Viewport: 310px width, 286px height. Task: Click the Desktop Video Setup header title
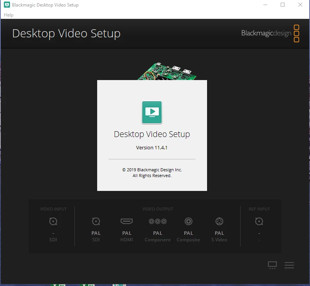point(66,33)
